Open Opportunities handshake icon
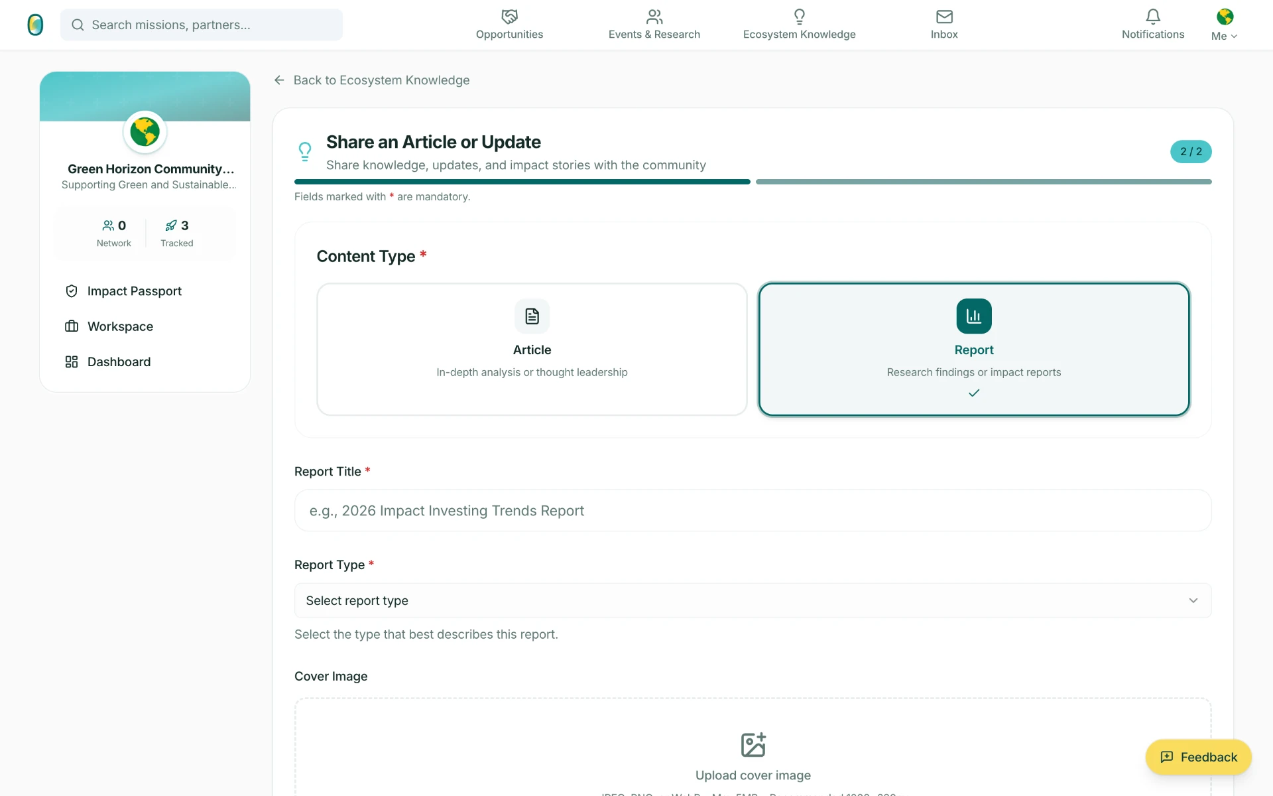Viewport: 1273px width, 796px height. click(509, 16)
